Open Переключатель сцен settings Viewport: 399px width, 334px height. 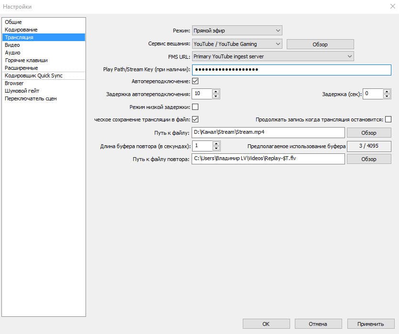(43, 98)
